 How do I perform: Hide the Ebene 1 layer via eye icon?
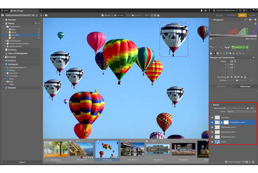212,142
